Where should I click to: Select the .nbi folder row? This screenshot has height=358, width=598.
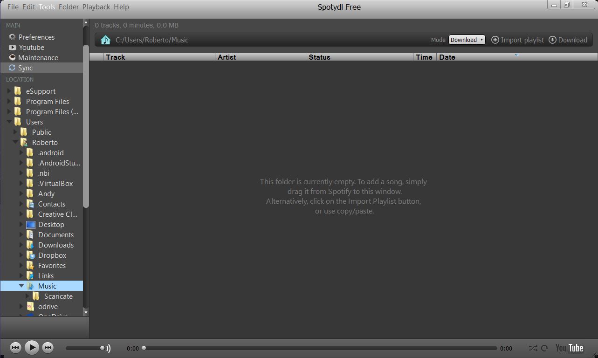(41, 173)
